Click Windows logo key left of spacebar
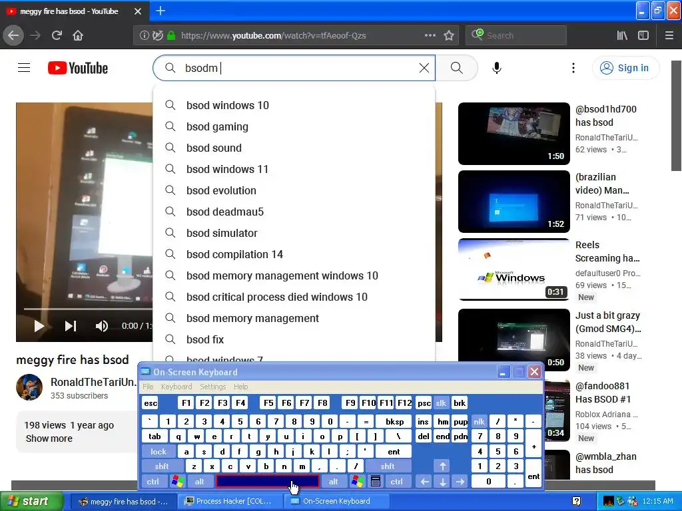This screenshot has height=511, width=682. (177, 482)
